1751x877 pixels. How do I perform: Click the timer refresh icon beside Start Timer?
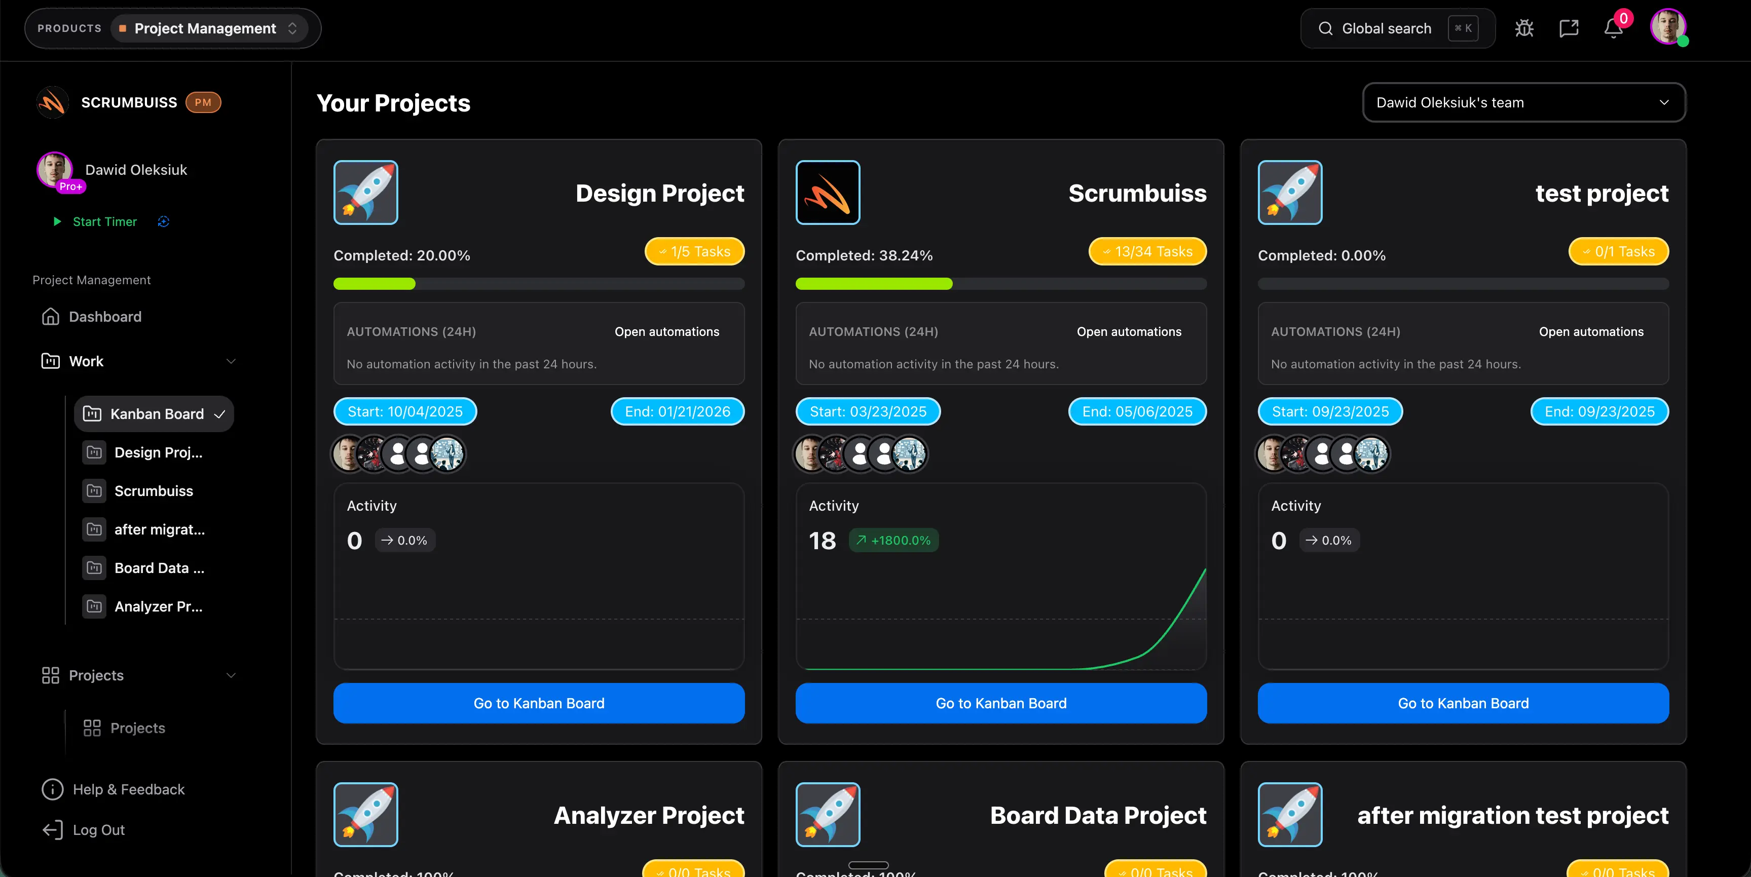(x=163, y=221)
